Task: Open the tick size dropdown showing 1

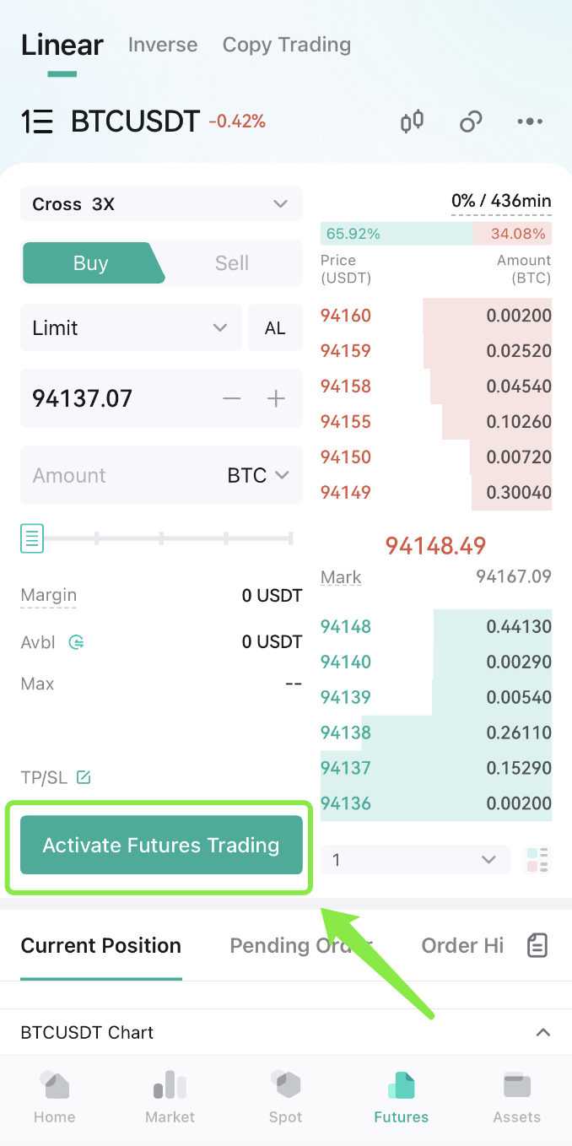Action: tap(415, 859)
